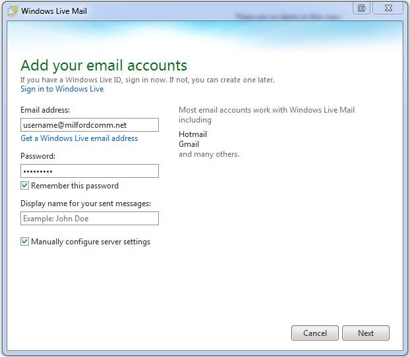Viewport: 410px width, 357px height.
Task: Focus the Password field
Action: pos(90,171)
